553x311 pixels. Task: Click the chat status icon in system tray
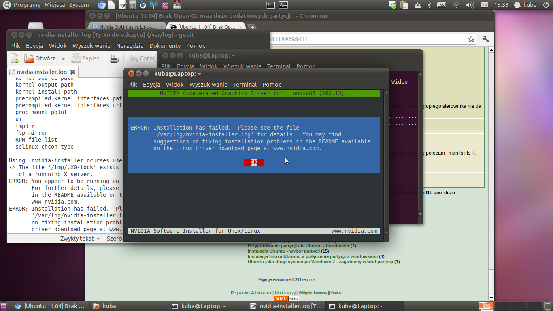click(x=393, y=5)
